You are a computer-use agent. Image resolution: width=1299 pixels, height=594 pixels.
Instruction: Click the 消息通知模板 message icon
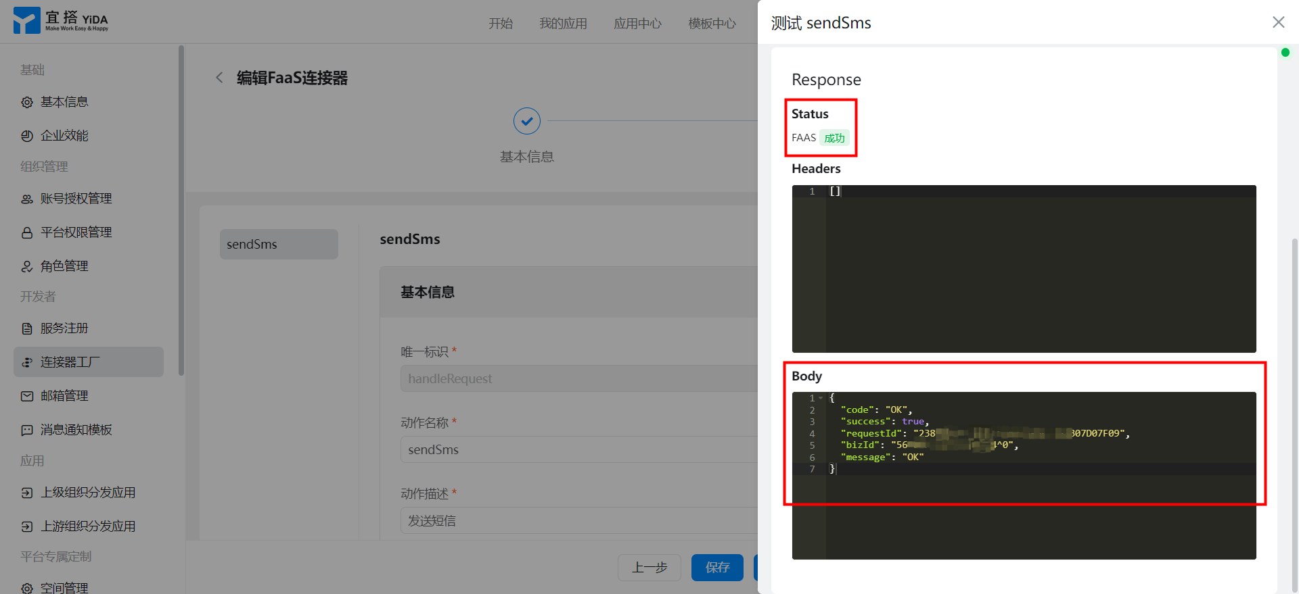pyautogui.click(x=27, y=430)
